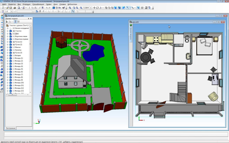
Task: Click the New document icon
Action: pos(3,8)
